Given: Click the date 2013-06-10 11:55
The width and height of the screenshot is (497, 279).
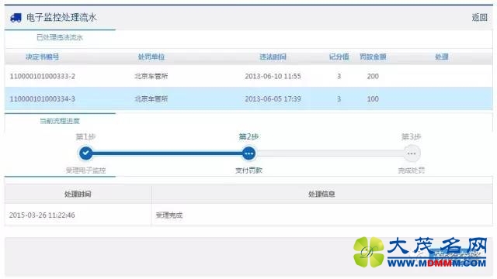Looking at the screenshot, I should [273, 76].
